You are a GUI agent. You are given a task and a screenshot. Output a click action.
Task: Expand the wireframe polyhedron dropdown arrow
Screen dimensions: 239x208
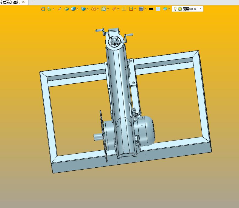point(98,9)
